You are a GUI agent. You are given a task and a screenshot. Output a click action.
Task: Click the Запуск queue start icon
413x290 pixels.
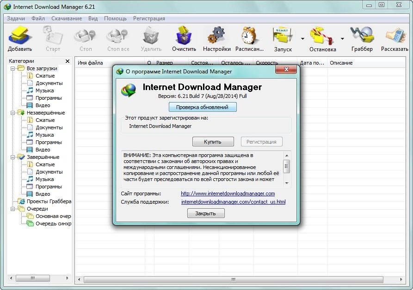[x=283, y=35]
